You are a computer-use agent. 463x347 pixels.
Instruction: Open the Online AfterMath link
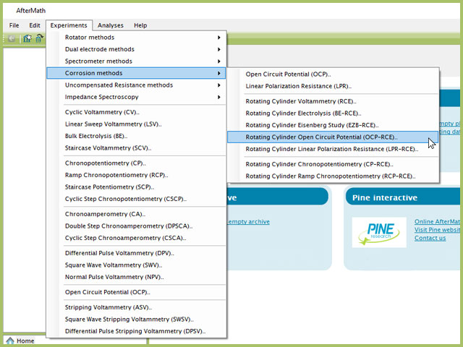(437, 222)
